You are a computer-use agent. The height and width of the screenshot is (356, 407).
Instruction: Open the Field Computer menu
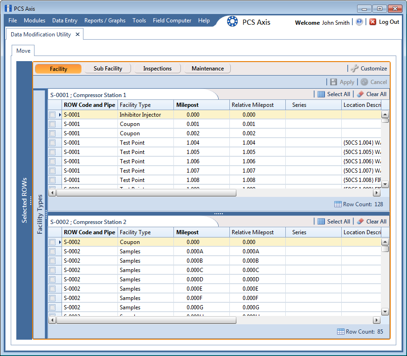coord(172,20)
